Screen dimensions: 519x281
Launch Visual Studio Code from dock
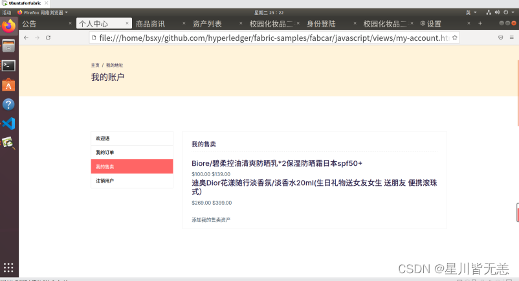pos(8,124)
